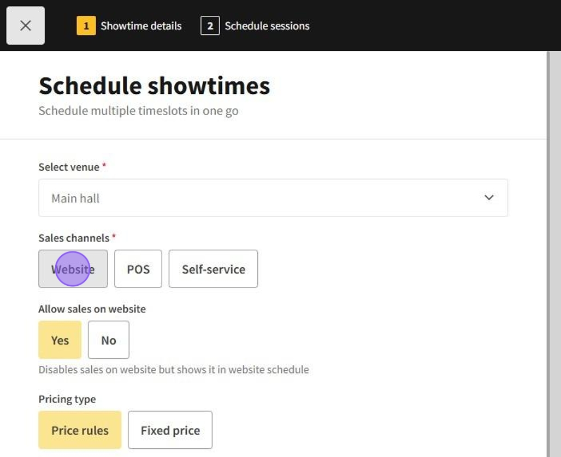Click the chevron arrow in the venue field
Screen dimensions: 561x457
coord(489,197)
